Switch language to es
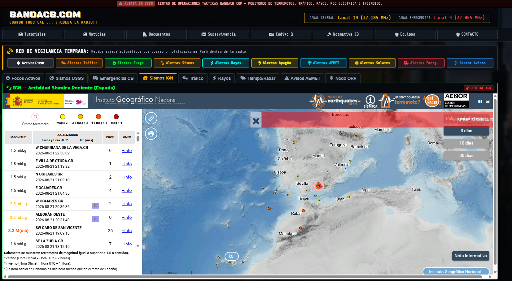This screenshot has width=512, height=281. coord(480,101)
